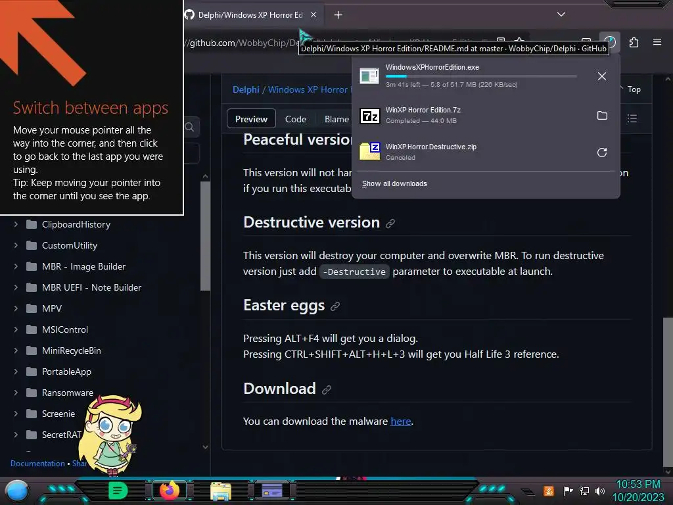Click the file tree vertical scrollbar thumb
The image size is (673, 505).
(205, 236)
